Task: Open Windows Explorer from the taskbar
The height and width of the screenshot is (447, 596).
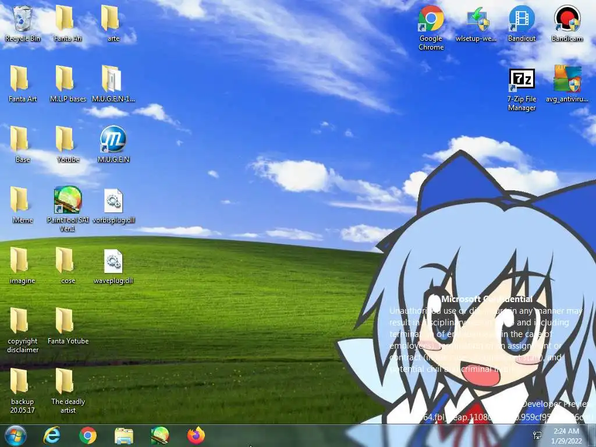Action: click(x=124, y=435)
